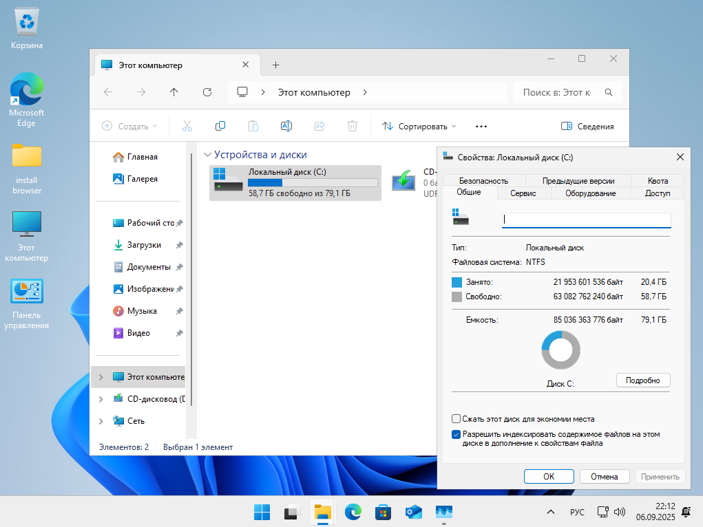This screenshot has width=703, height=527.
Task: Click the disk label text field
Action: 587,220
